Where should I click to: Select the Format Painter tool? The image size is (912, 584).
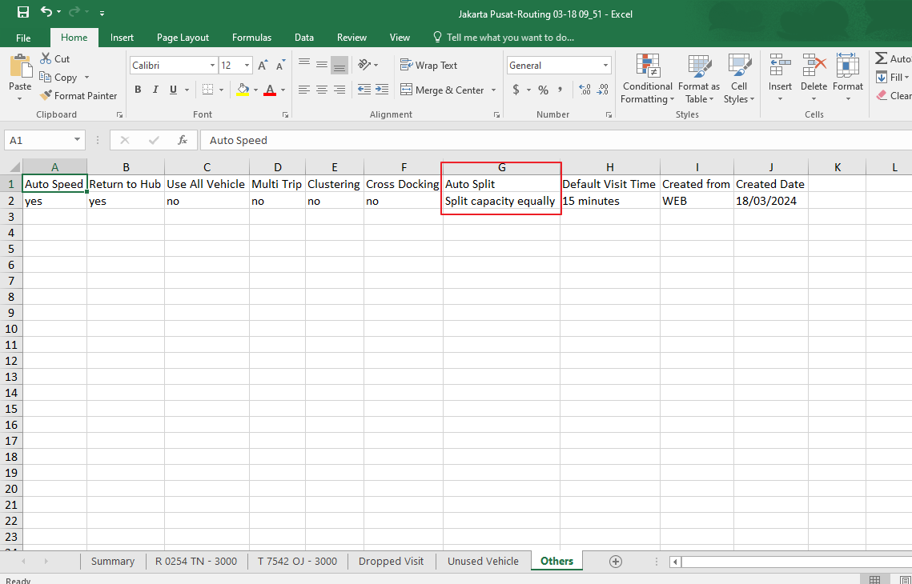pyautogui.click(x=78, y=95)
